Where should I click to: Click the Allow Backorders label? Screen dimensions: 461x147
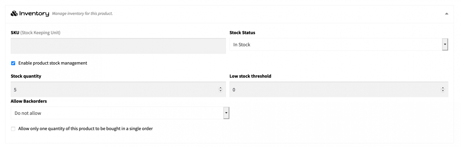pos(29,101)
